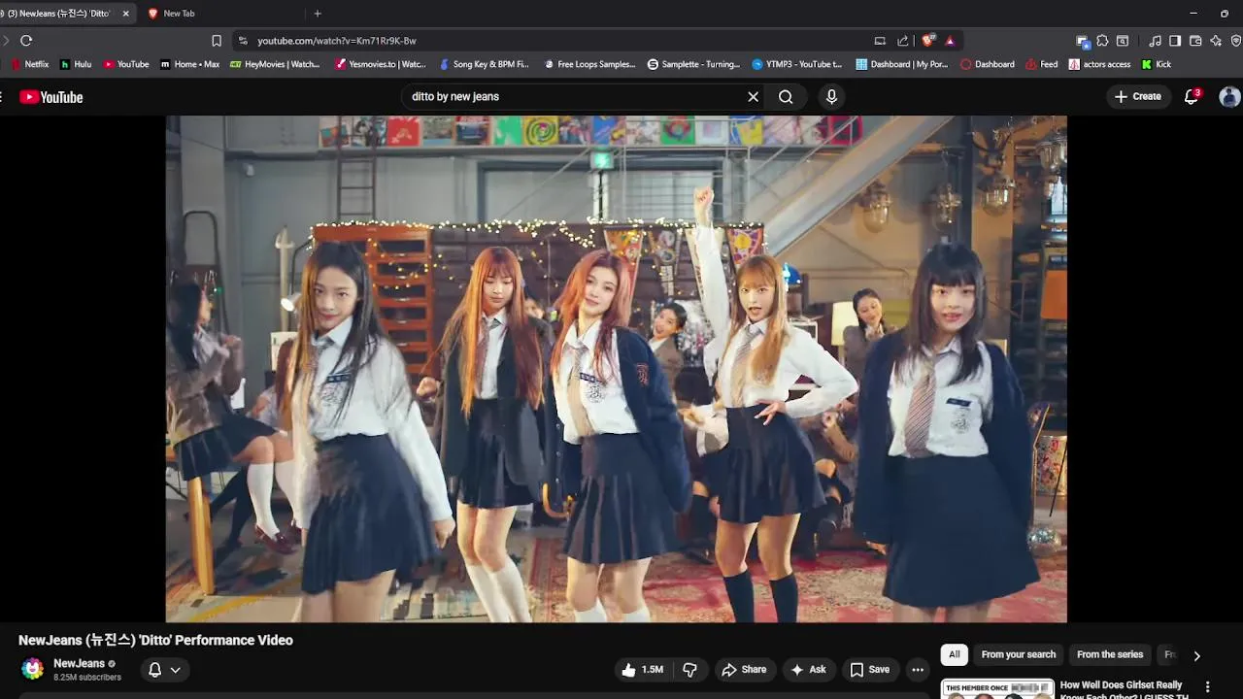
Task: Open the Brave Wallet icon
Action: [x=1195, y=41]
